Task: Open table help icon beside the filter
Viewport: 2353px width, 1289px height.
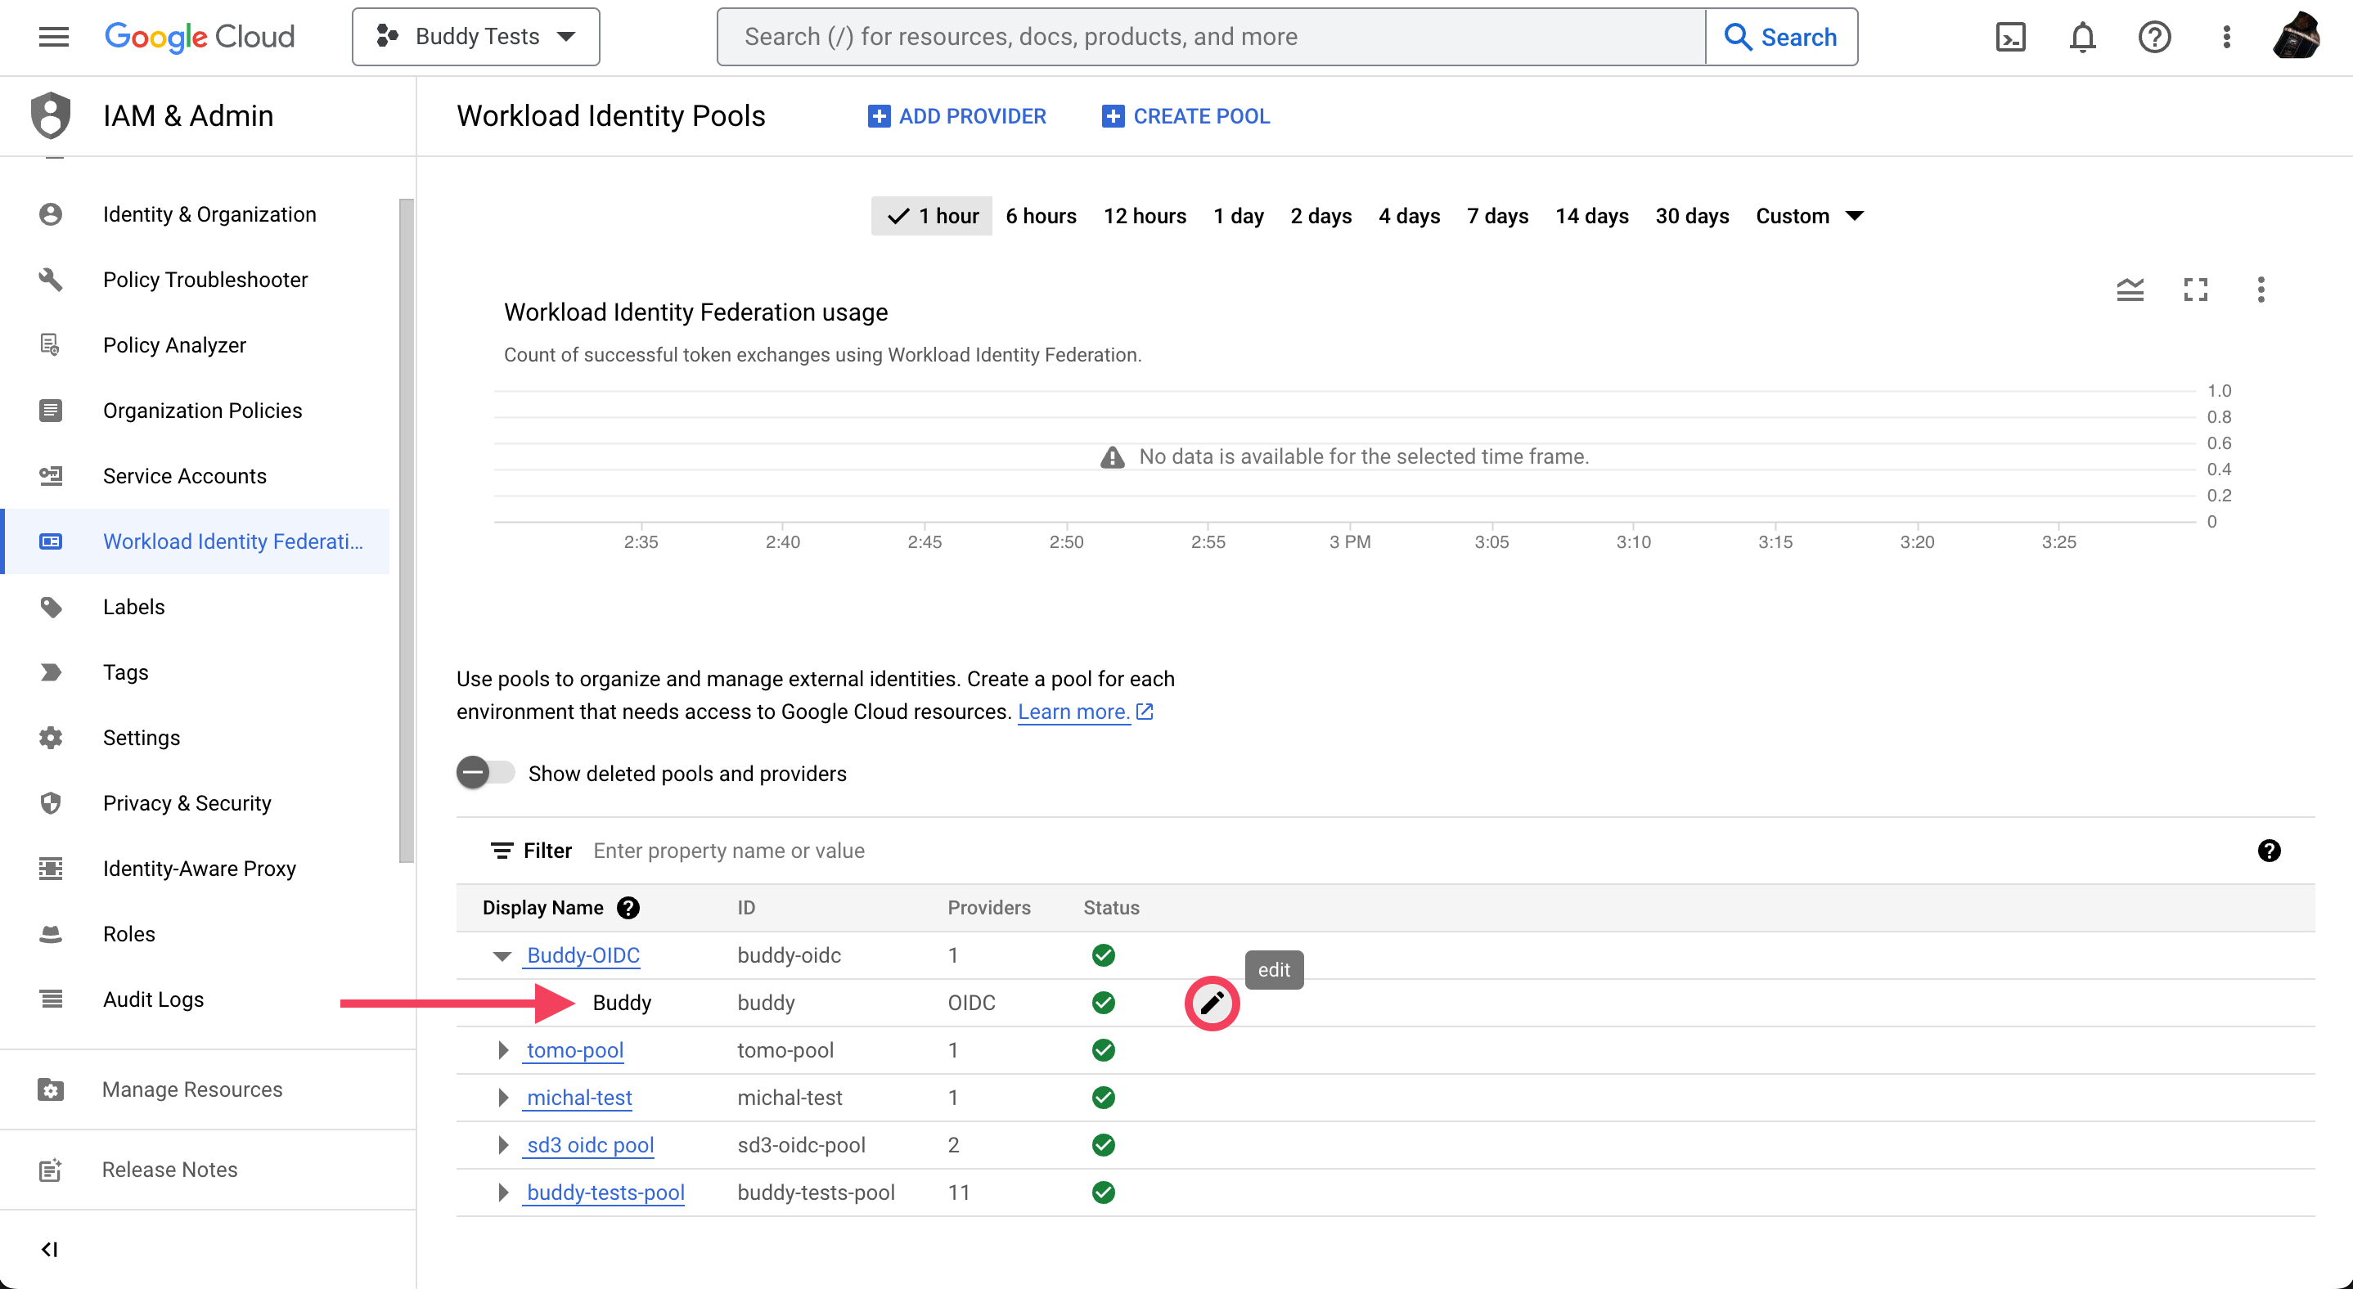Action: point(2268,851)
